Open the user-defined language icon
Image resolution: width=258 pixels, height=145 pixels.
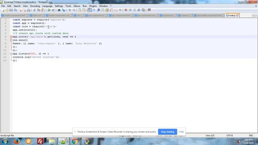(x=103, y=10)
